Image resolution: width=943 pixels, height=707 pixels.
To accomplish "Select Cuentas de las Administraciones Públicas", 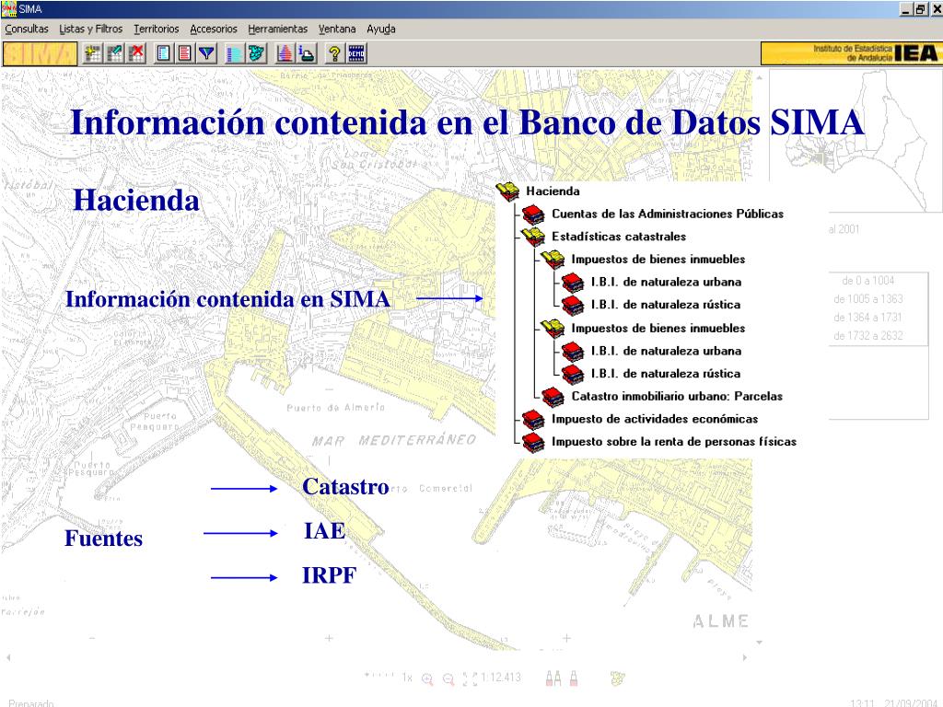I will coord(668,214).
